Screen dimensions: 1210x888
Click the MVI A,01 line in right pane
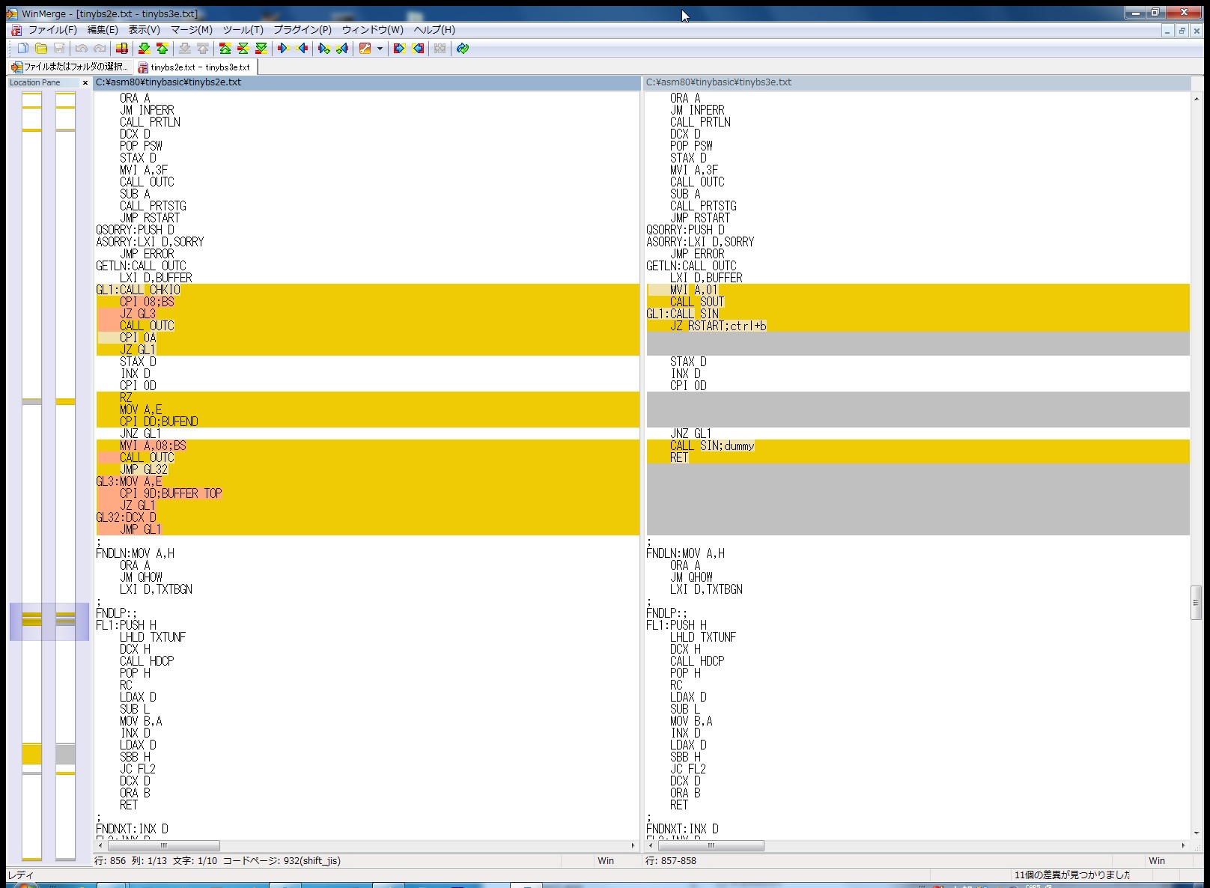pos(917,290)
